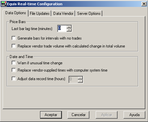Screen dimensions: 148x122
Task: Enable Generate bars for intervals with no trades
Action: click(14, 38)
